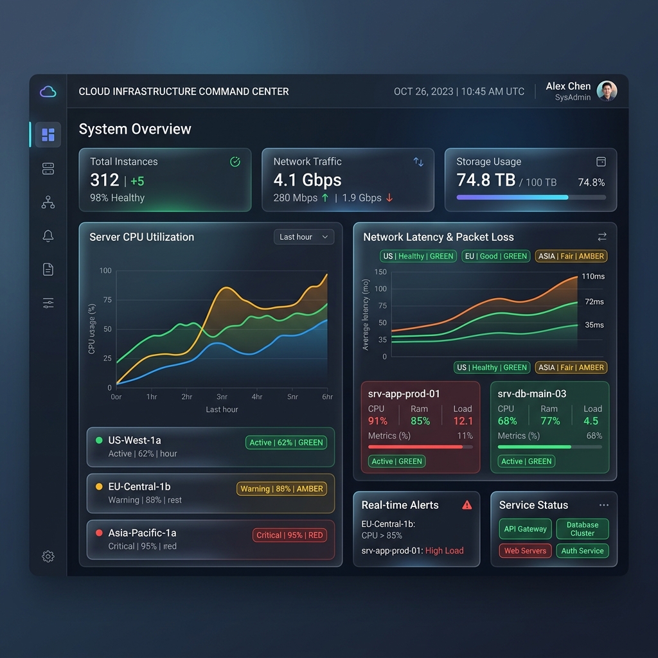Open the settings gear icon
Image resolution: width=658 pixels, height=658 pixels.
[48, 556]
